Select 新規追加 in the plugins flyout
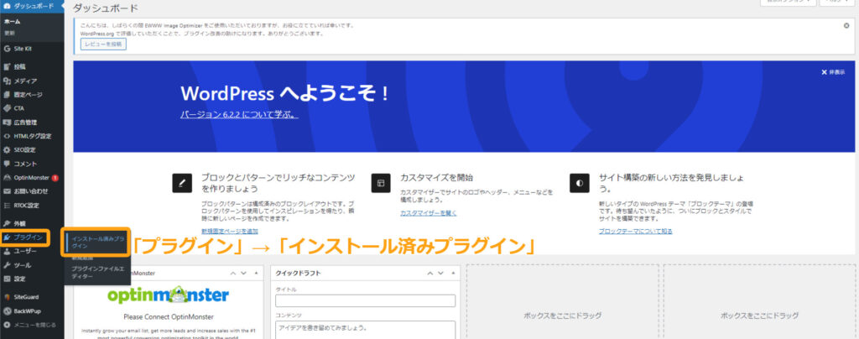This screenshot has height=339, width=859. tap(82, 258)
